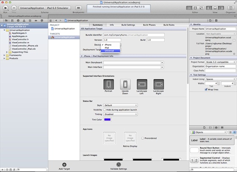Open the Build Settings tab

pos(128,25)
